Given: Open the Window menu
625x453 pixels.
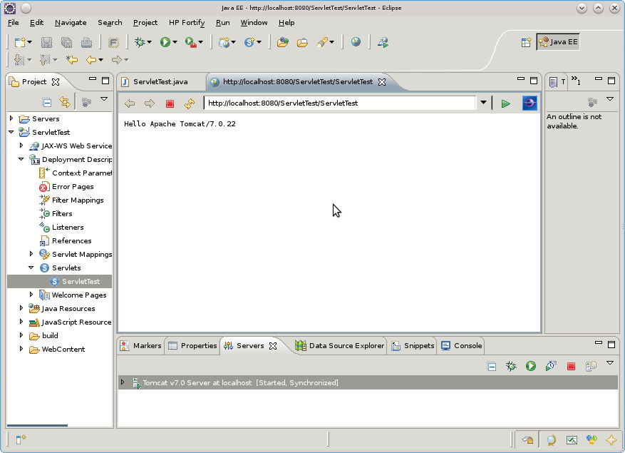Looking at the screenshot, I should point(254,23).
